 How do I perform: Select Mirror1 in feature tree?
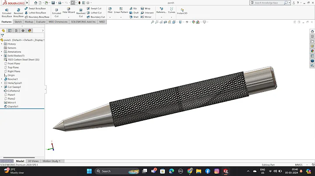(10, 103)
